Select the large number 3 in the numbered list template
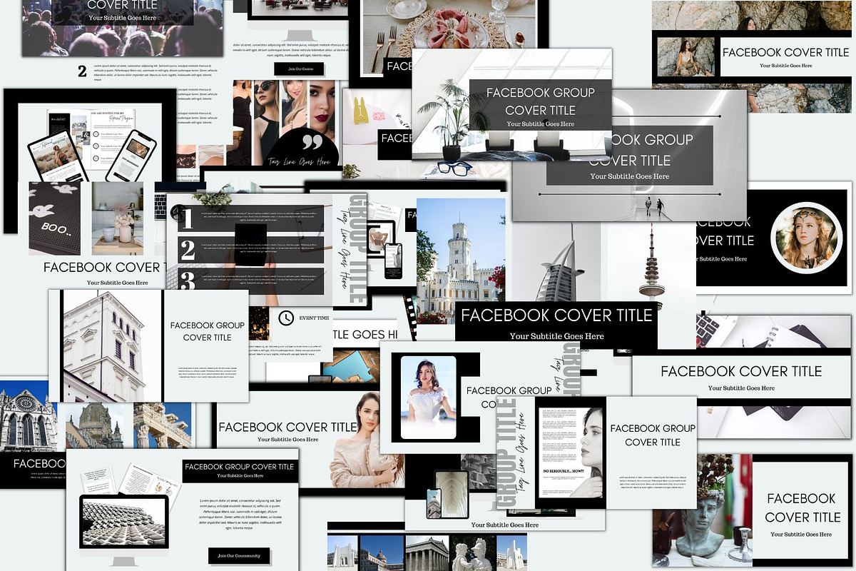856x571 pixels. tap(188, 279)
